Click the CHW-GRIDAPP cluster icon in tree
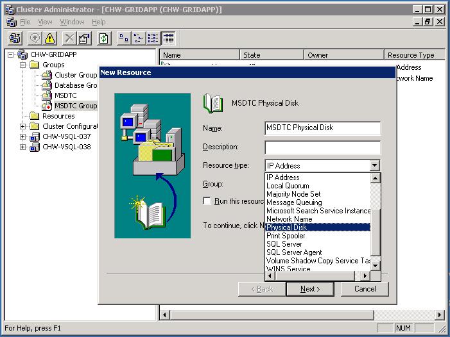Viewport: 450px width, 337px height. [x=22, y=54]
